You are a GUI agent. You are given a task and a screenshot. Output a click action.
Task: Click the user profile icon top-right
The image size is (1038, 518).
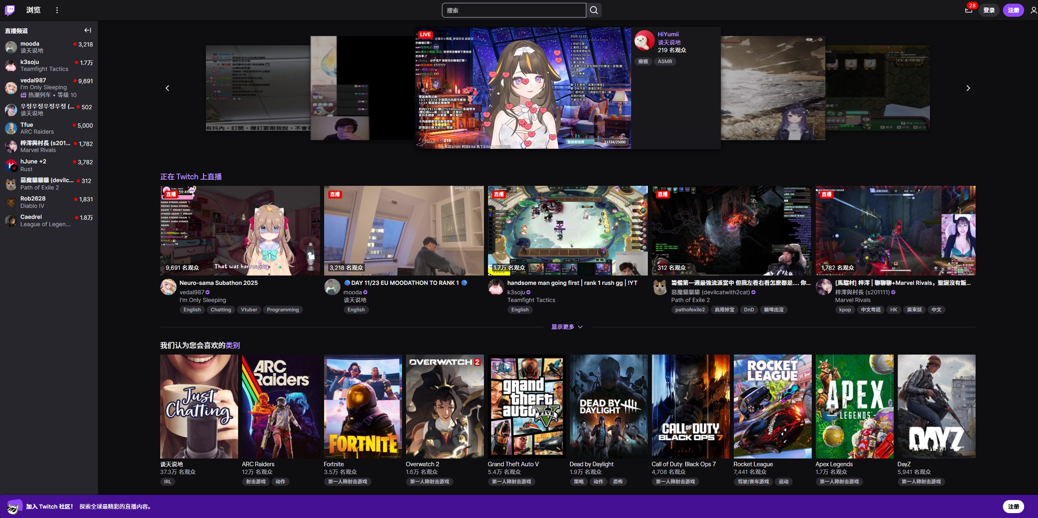click(1032, 10)
